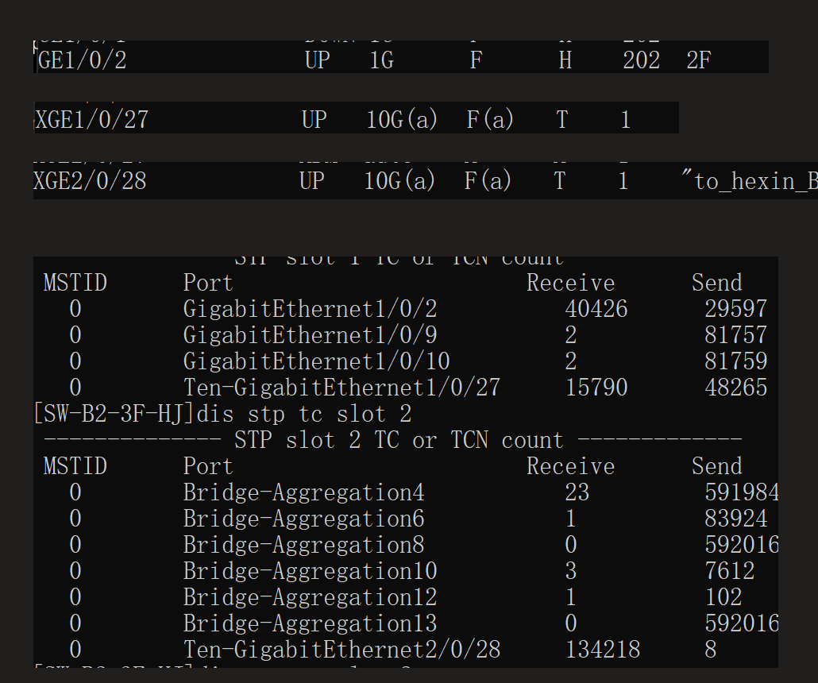Click the Bridge-Aggregation6 port entry
Screen dimensions: 818x683
(x=303, y=519)
